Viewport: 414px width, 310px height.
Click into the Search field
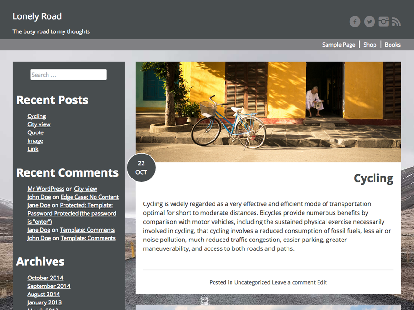[68, 75]
